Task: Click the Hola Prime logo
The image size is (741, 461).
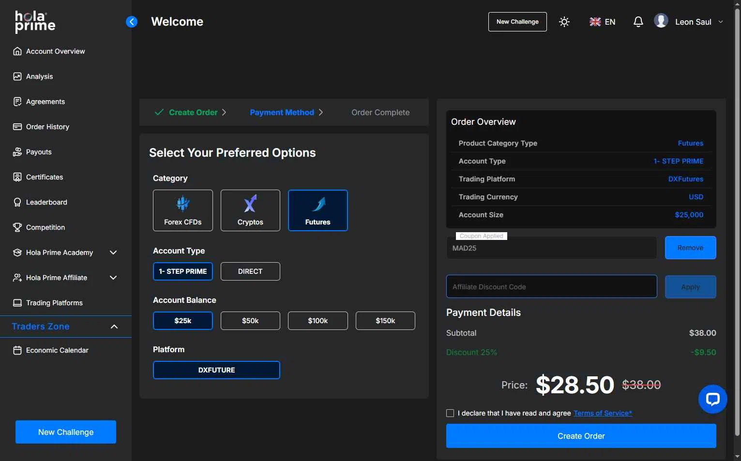Action: tap(35, 22)
